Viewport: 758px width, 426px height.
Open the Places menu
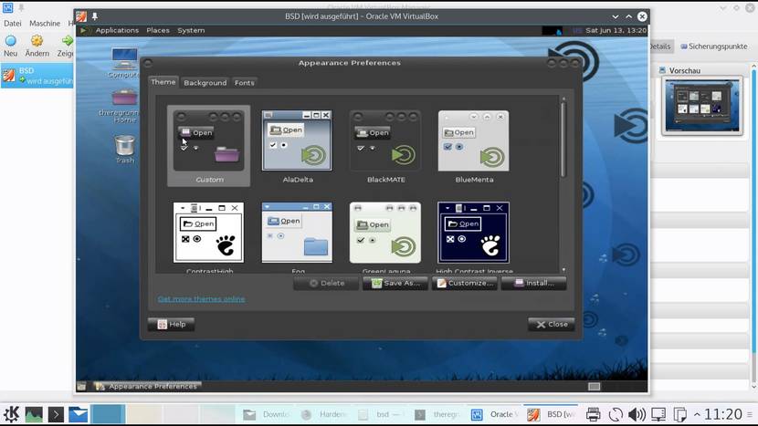click(x=158, y=30)
